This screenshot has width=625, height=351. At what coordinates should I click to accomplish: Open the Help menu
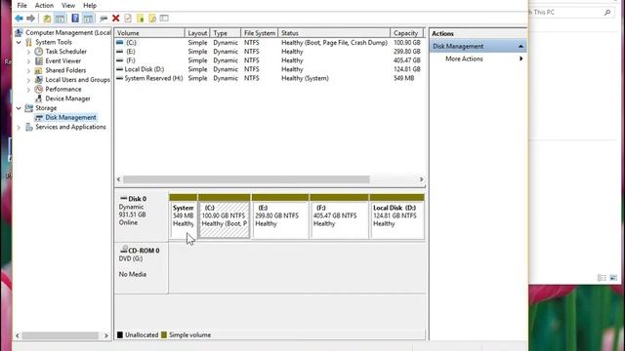tap(90, 5)
